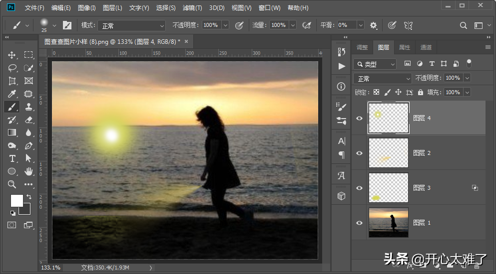This screenshot has height=274, width=496.
Task: Select the Lasso tool
Action: click(12, 68)
